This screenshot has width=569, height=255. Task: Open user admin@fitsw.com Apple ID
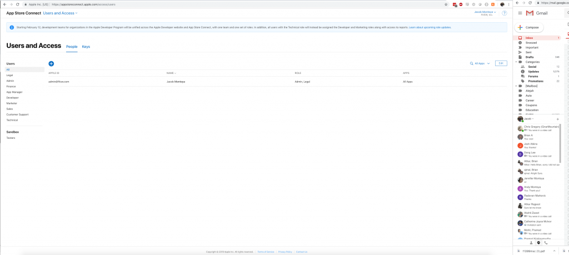coord(59,82)
